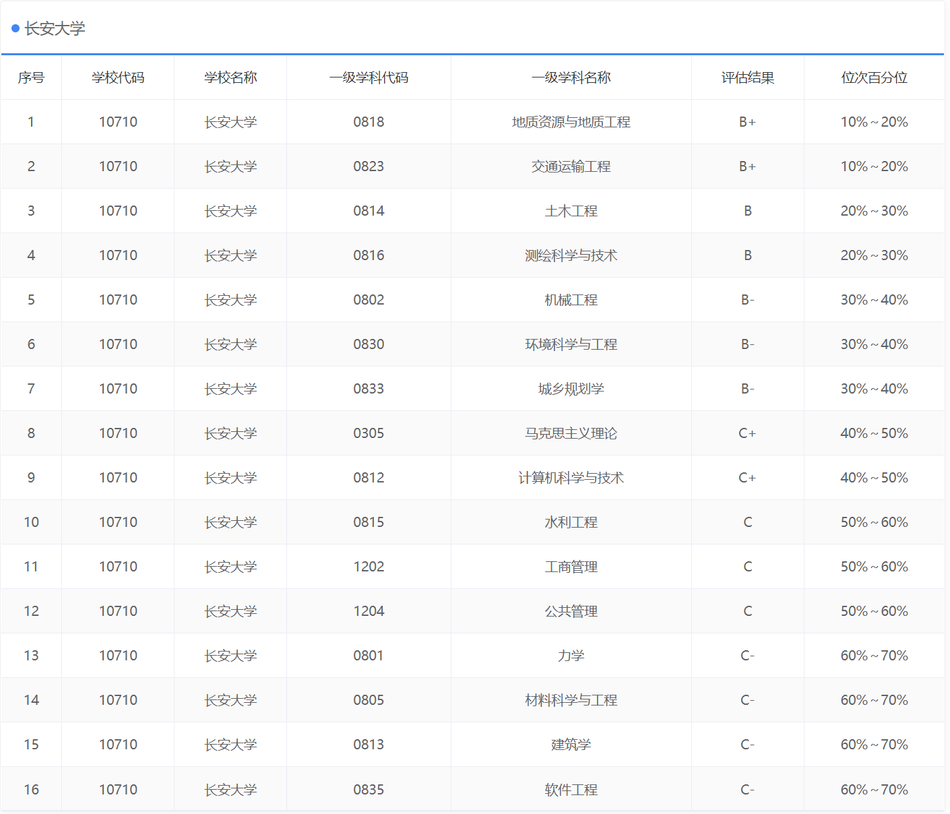Click subject code 0816 for 测绘科学与技术

click(368, 255)
